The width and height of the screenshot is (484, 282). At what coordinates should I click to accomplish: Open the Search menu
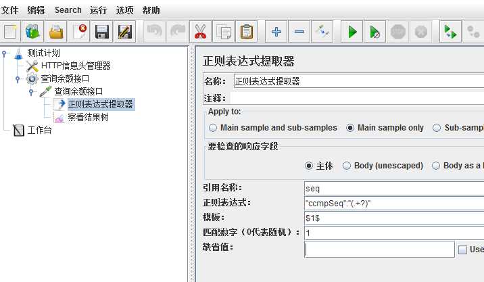point(68,10)
